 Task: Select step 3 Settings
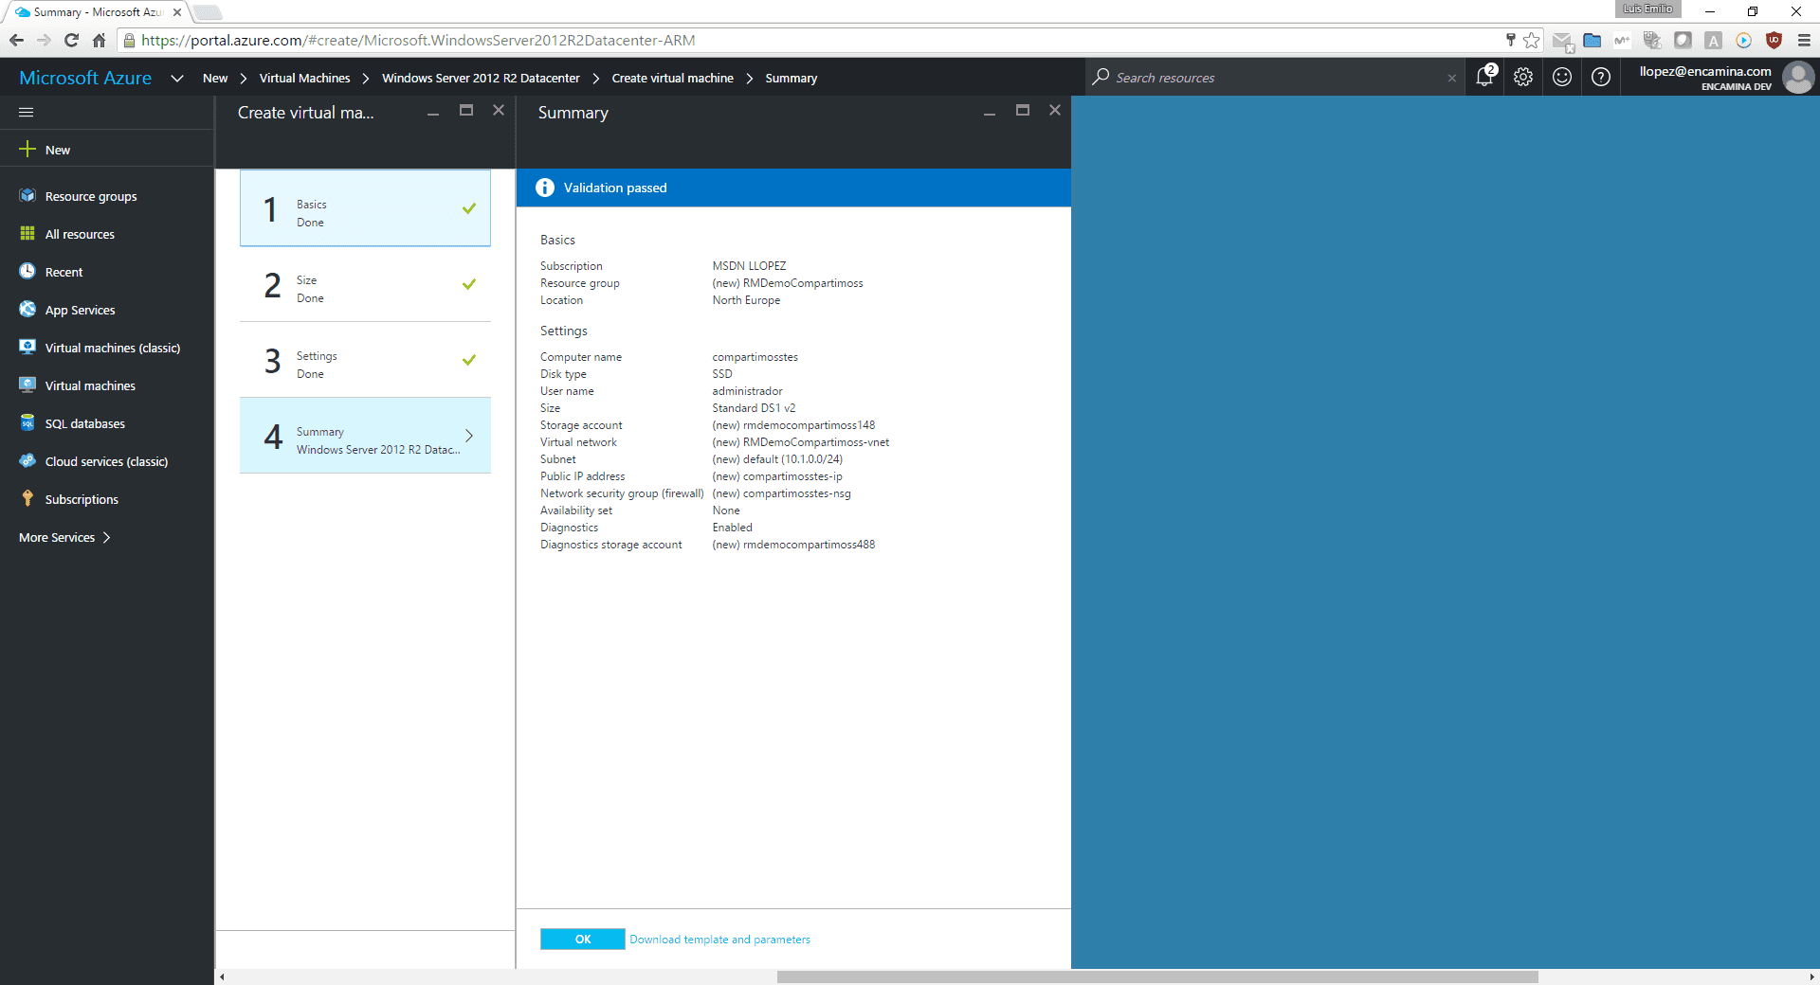point(365,360)
